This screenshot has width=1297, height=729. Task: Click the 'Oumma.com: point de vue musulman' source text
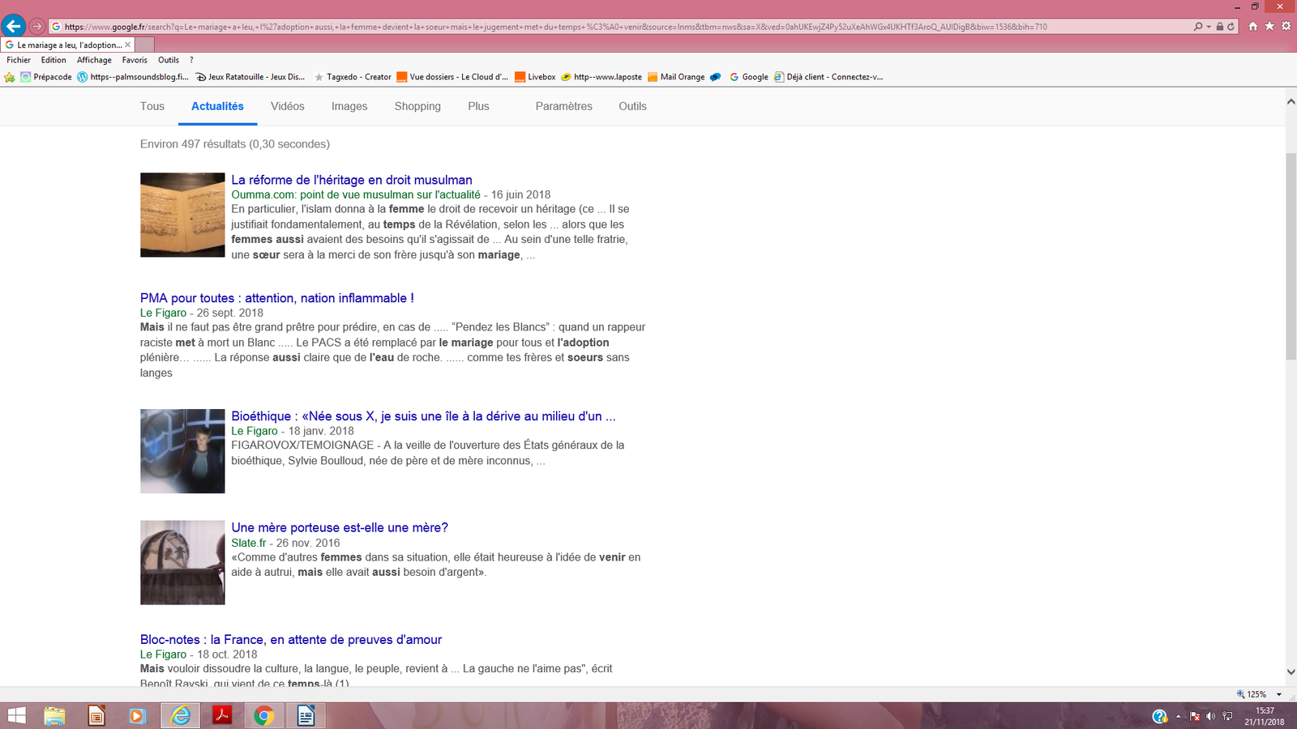pyautogui.click(x=356, y=194)
